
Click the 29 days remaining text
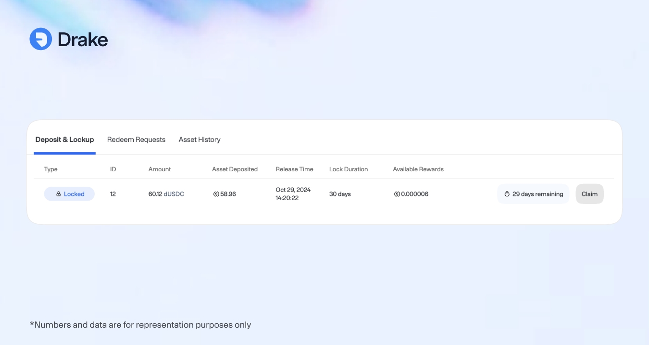[x=537, y=194]
